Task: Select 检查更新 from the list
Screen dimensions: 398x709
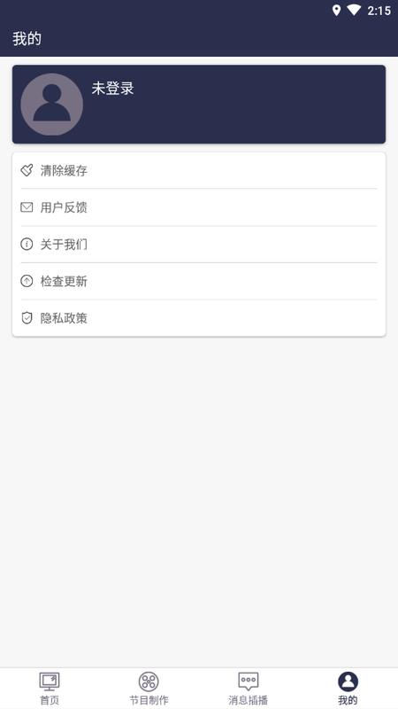Action: tap(199, 281)
